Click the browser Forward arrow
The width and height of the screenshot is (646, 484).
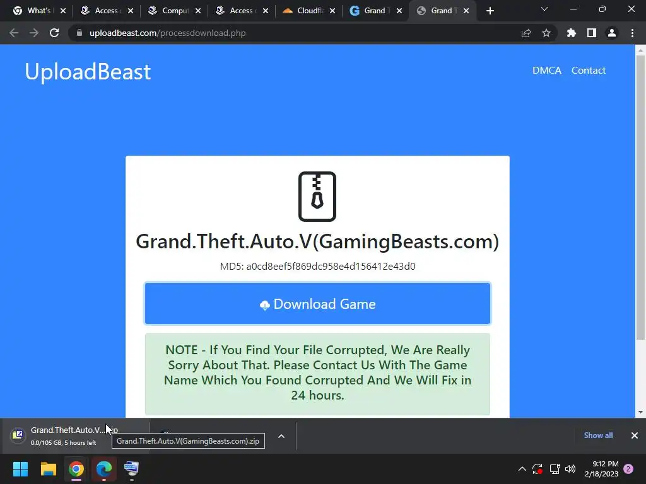(34, 33)
